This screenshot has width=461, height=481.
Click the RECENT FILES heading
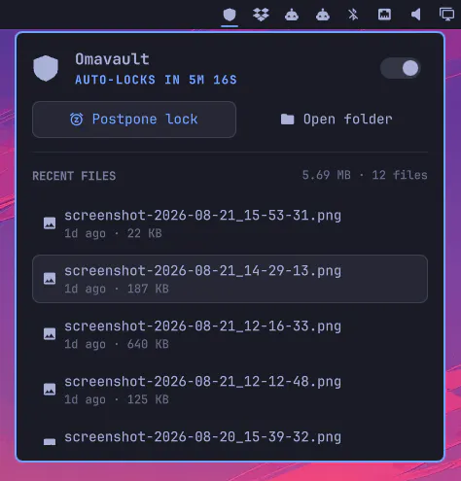click(x=74, y=176)
